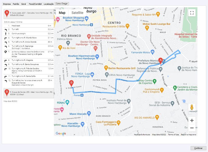The image size is (208, 152).
Task: Click Report a map error link
Action: [188, 135]
